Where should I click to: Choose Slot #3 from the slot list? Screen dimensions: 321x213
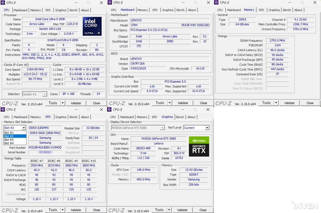click(15, 139)
